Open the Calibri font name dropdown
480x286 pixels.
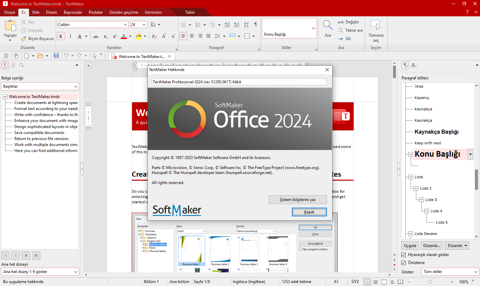pos(125,25)
